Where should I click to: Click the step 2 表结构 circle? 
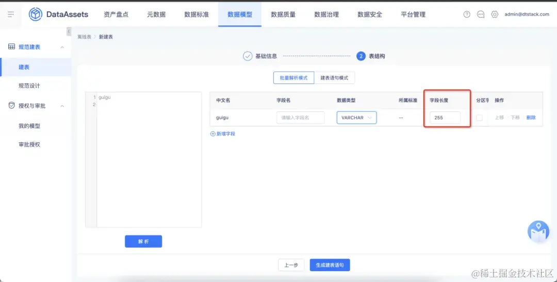[x=361, y=56]
